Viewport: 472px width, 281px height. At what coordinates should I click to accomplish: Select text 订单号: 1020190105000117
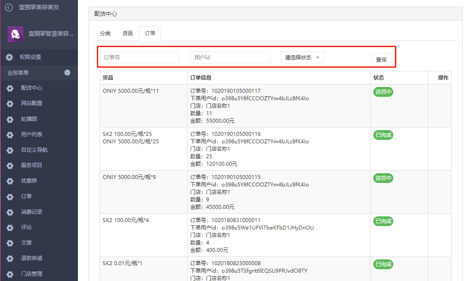pyautogui.click(x=225, y=91)
